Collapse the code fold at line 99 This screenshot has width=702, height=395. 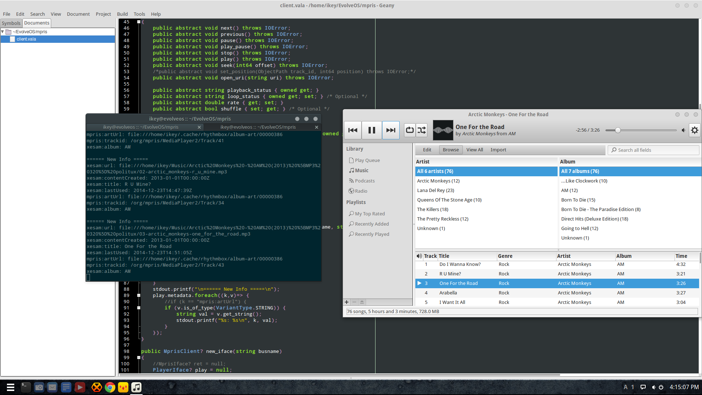[139, 357]
